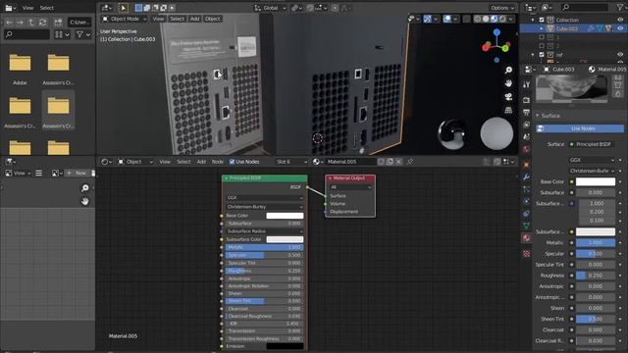628x353 pixels.
Task: Click the viewport pan hand icon
Action: point(508,83)
